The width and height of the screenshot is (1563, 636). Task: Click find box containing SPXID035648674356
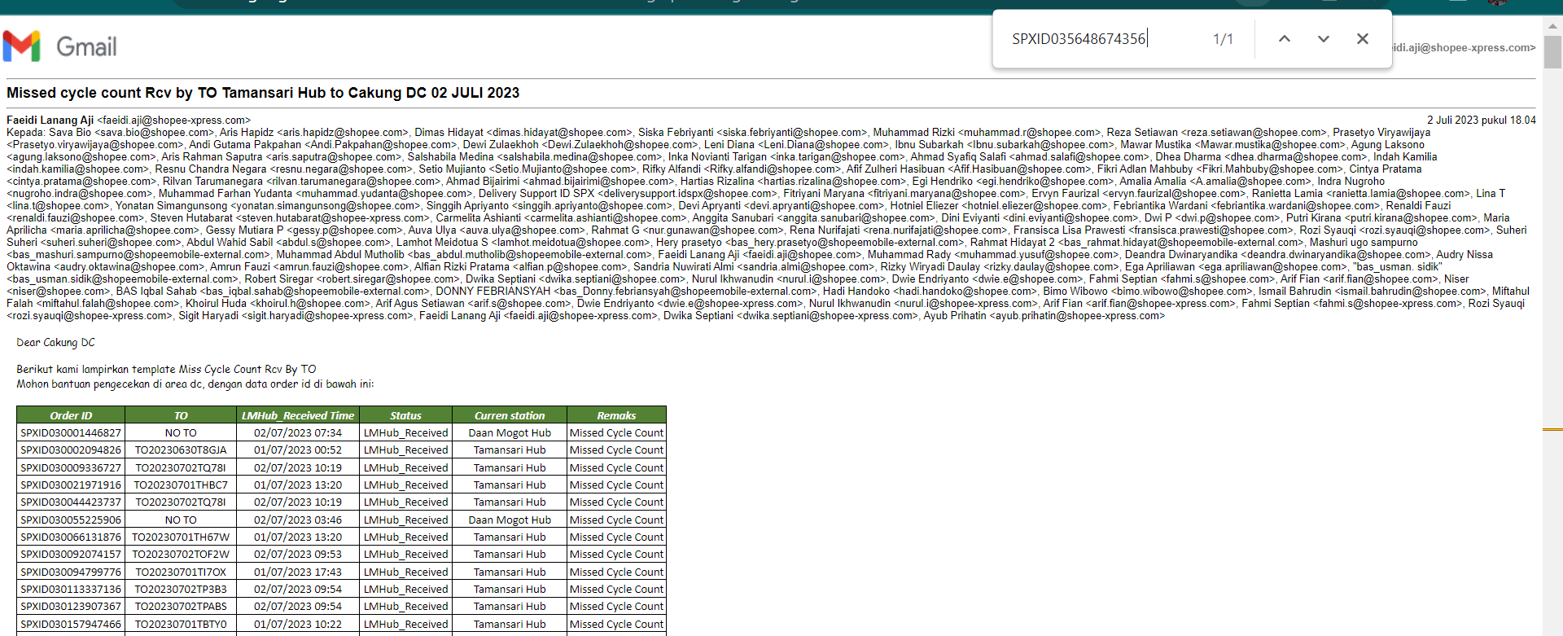tap(1099, 38)
